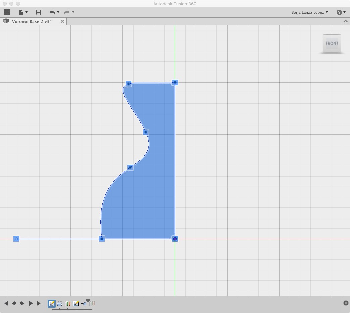The width and height of the screenshot is (350, 313).
Task: Select the lower middle spline fit point
Action: [x=130, y=167]
